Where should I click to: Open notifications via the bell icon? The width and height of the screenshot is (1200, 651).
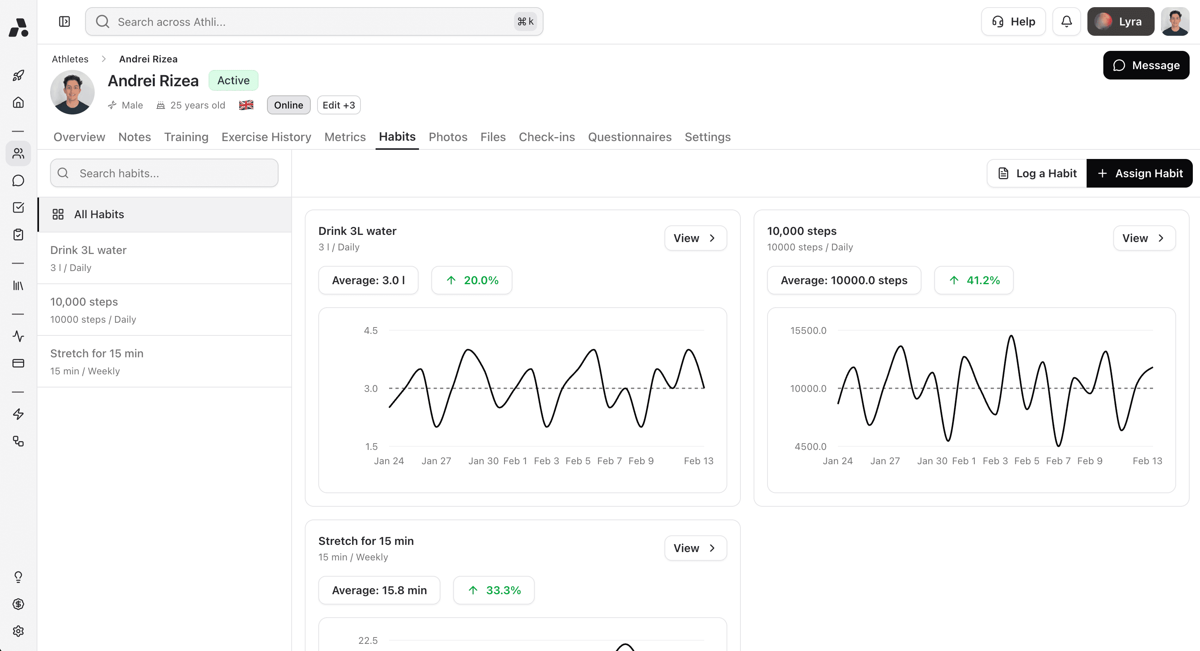1066,21
